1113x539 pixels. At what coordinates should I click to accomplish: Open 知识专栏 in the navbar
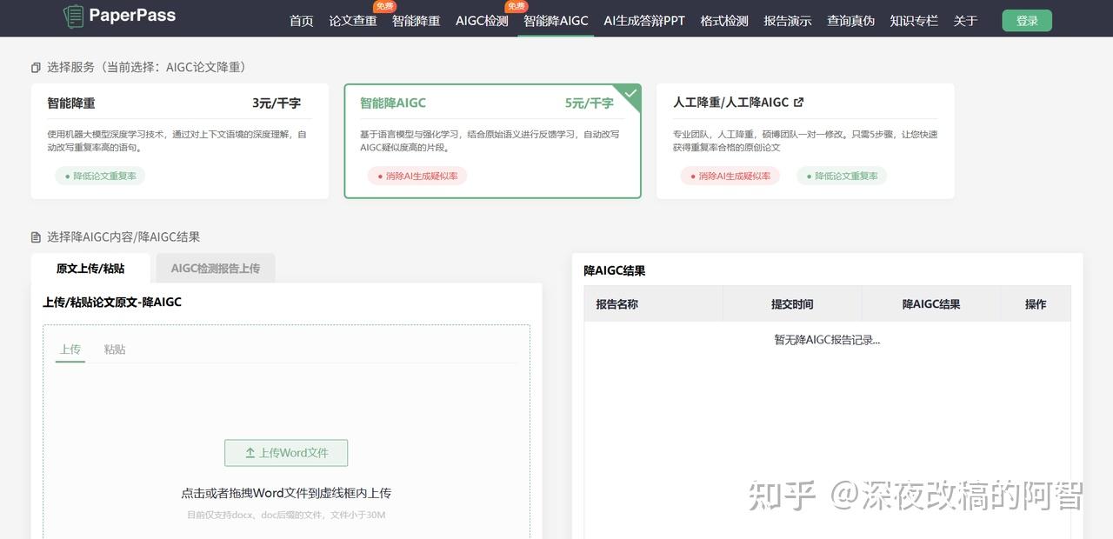(914, 21)
